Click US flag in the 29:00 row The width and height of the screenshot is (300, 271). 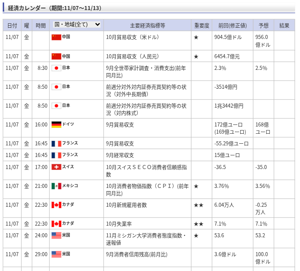pos(56,254)
